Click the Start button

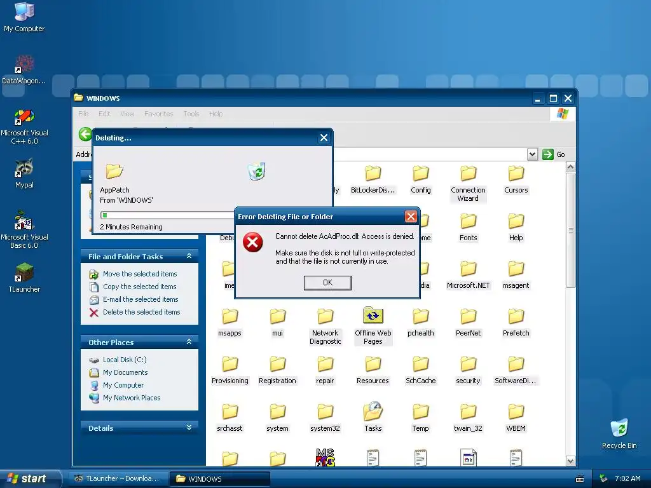click(30, 478)
